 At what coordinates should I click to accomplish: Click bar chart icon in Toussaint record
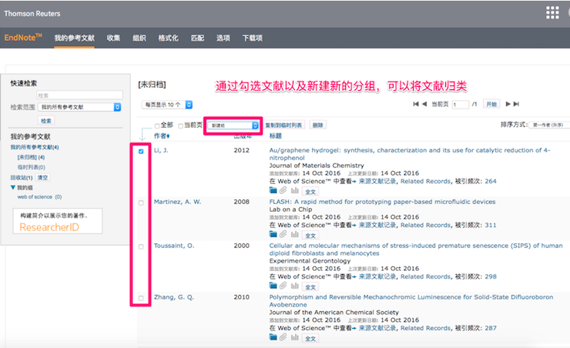pos(295,286)
